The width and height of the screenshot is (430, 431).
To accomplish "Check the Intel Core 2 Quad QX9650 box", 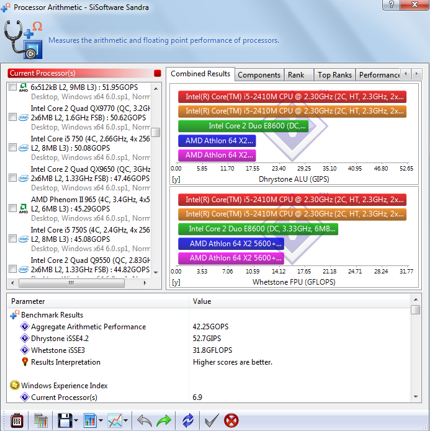I will [12, 178].
